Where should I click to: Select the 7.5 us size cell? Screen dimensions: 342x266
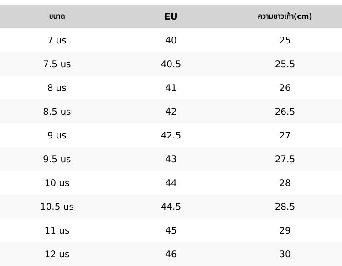coord(57,64)
